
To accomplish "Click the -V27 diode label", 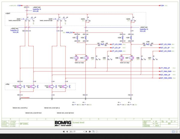I will [x=102, y=42].
